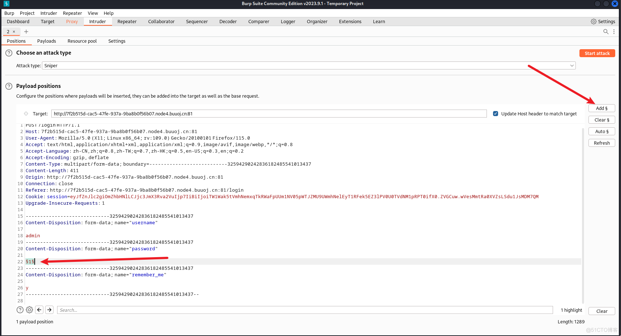Open help for Payload positions section
Screen dimensions: 621x336
pos(9,86)
